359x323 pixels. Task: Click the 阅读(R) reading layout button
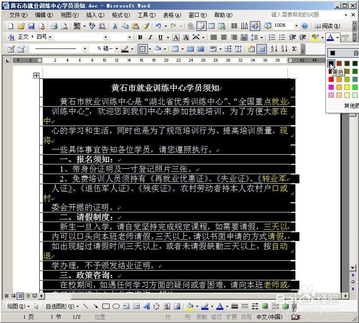pos(327,26)
